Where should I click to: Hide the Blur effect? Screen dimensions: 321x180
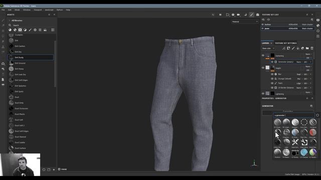(x=272, y=74)
